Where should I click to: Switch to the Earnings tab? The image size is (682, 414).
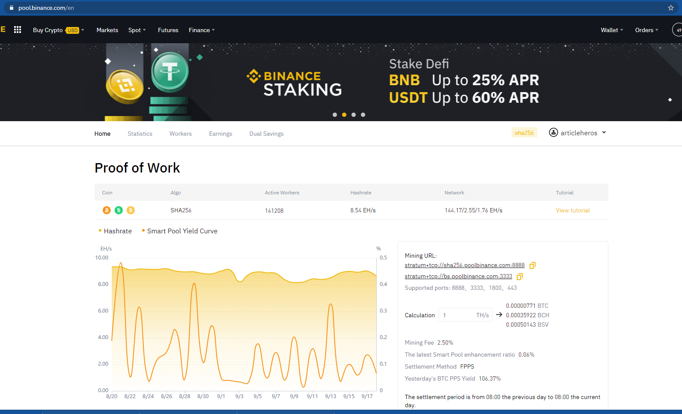click(x=220, y=134)
